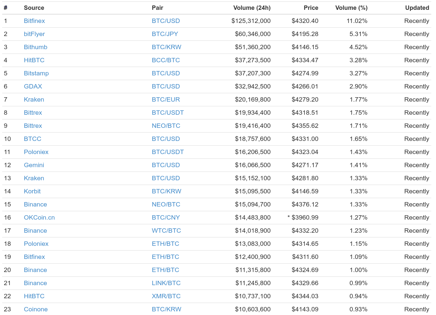Open the BTC/EUR pair link
This screenshot has height=315, width=436.
166,99
